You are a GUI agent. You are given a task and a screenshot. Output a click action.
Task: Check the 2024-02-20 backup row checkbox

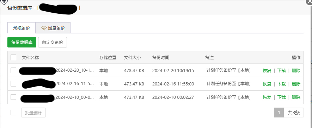pos(13,70)
